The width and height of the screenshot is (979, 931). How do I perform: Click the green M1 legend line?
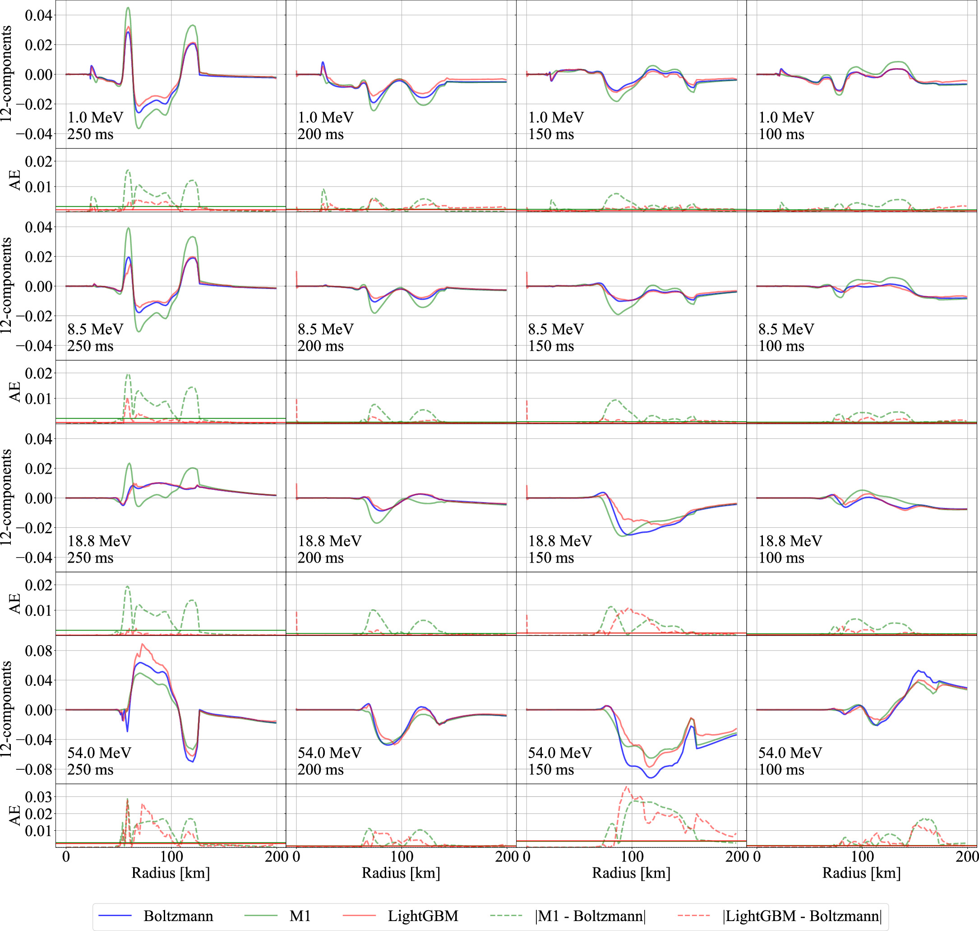261,916
